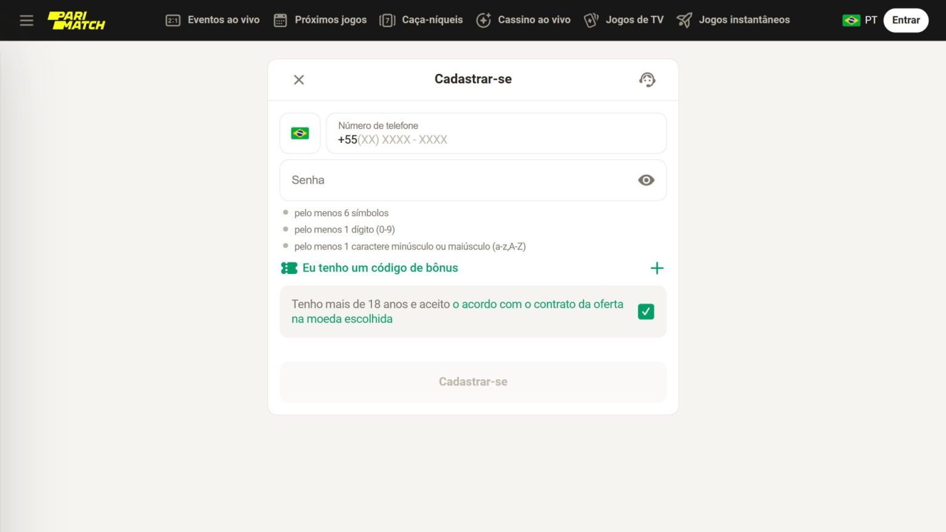946x532 pixels.
Task: Click the bonus code ticket icon
Action: 289,268
